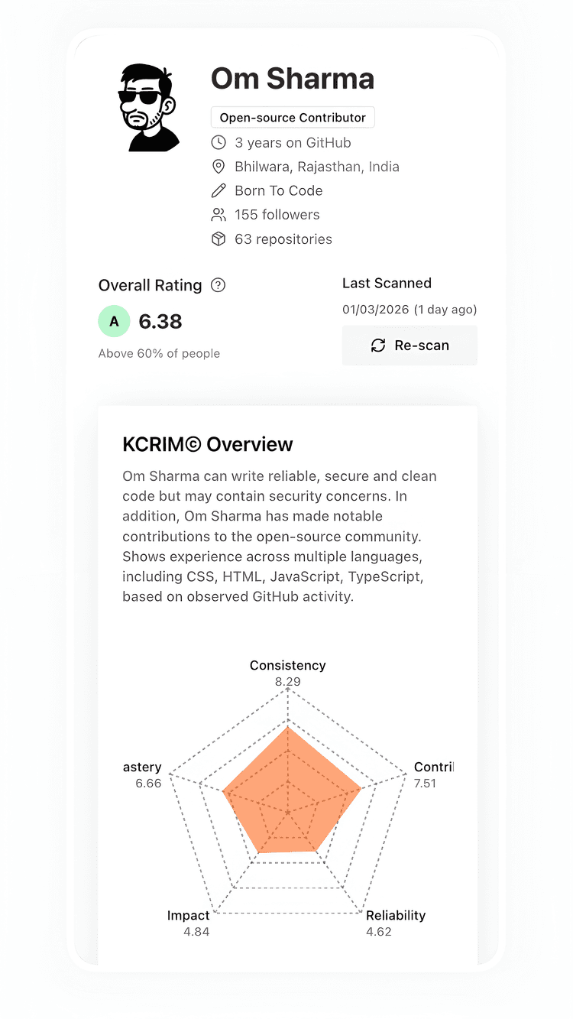573x1019 pixels.
Task: Select the Open-source Contributor badge
Action: pyautogui.click(x=292, y=117)
